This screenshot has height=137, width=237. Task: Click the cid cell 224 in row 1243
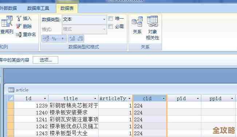coord(150,133)
